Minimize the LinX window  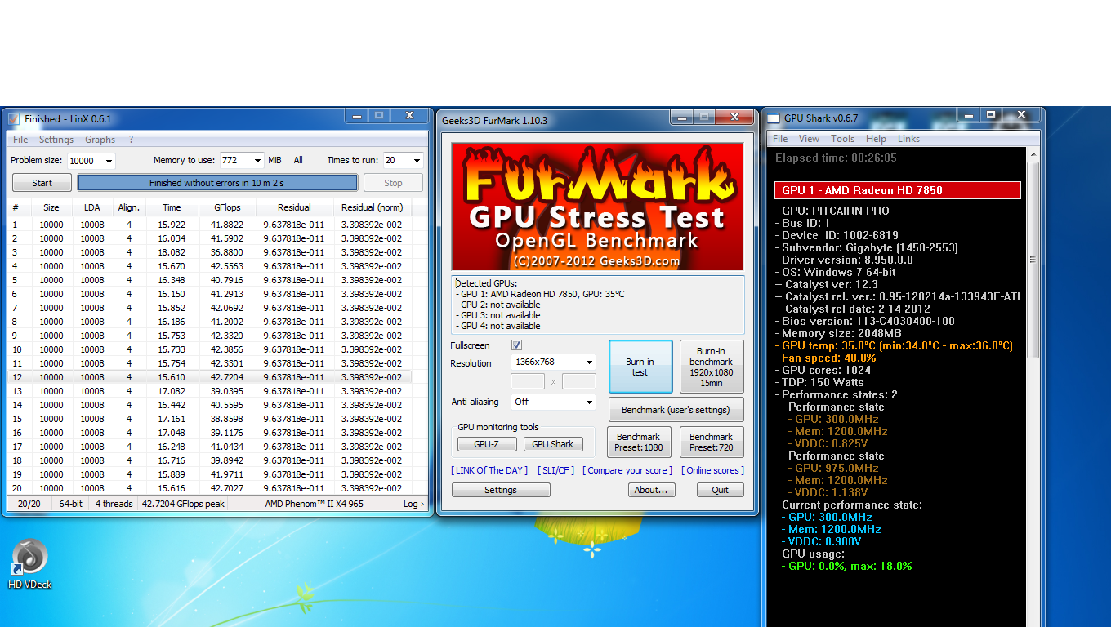click(355, 117)
